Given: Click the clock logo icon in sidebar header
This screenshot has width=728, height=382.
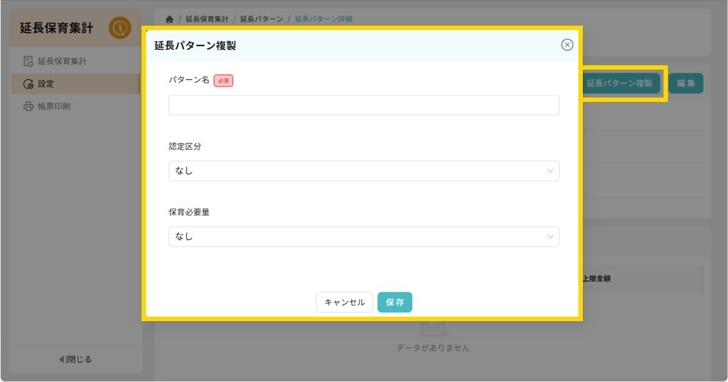Looking at the screenshot, I should coord(120,29).
